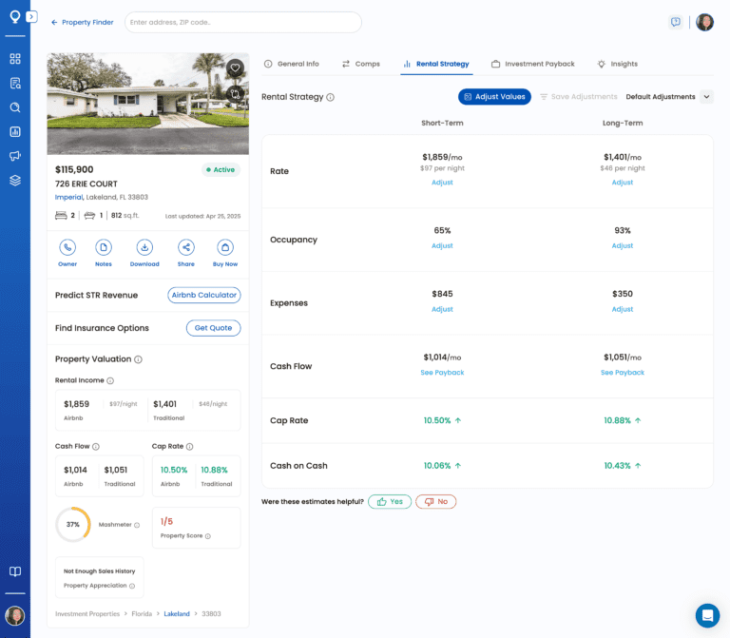The image size is (730, 638).
Task: Open the dashboard grid icon in sidebar
Action: pos(15,59)
